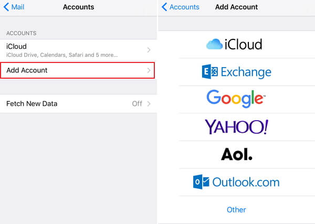Image resolution: width=315 pixels, height=224 pixels.
Task: Tap the Off value for Fetch
Action: (x=137, y=104)
